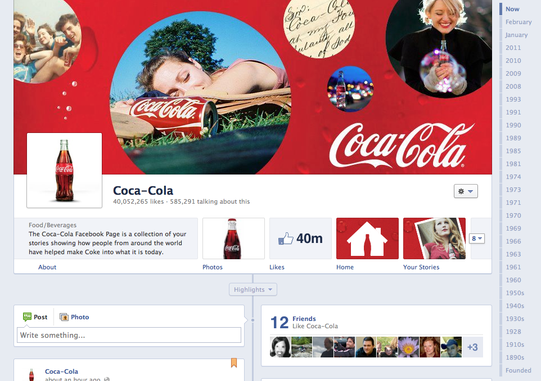Click the 40m Likes thumbs-up tile
The width and height of the screenshot is (541, 381).
pyautogui.click(x=300, y=238)
